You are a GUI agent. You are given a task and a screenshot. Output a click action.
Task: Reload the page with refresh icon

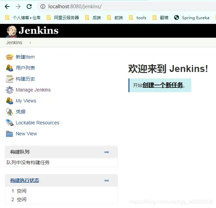click(29, 7)
